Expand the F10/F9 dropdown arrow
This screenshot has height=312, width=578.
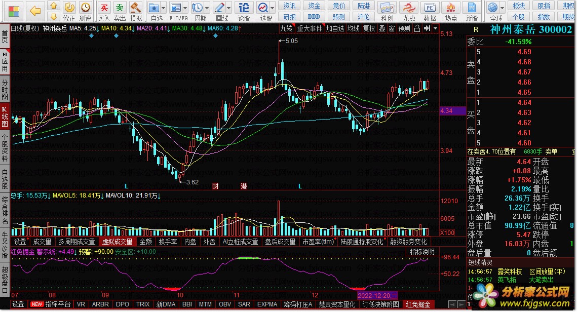click(185, 8)
